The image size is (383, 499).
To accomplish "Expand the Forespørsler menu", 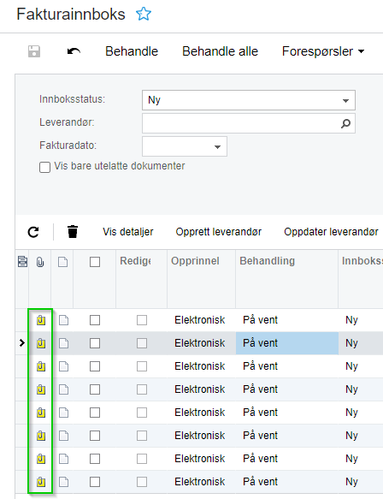I will click(x=323, y=51).
